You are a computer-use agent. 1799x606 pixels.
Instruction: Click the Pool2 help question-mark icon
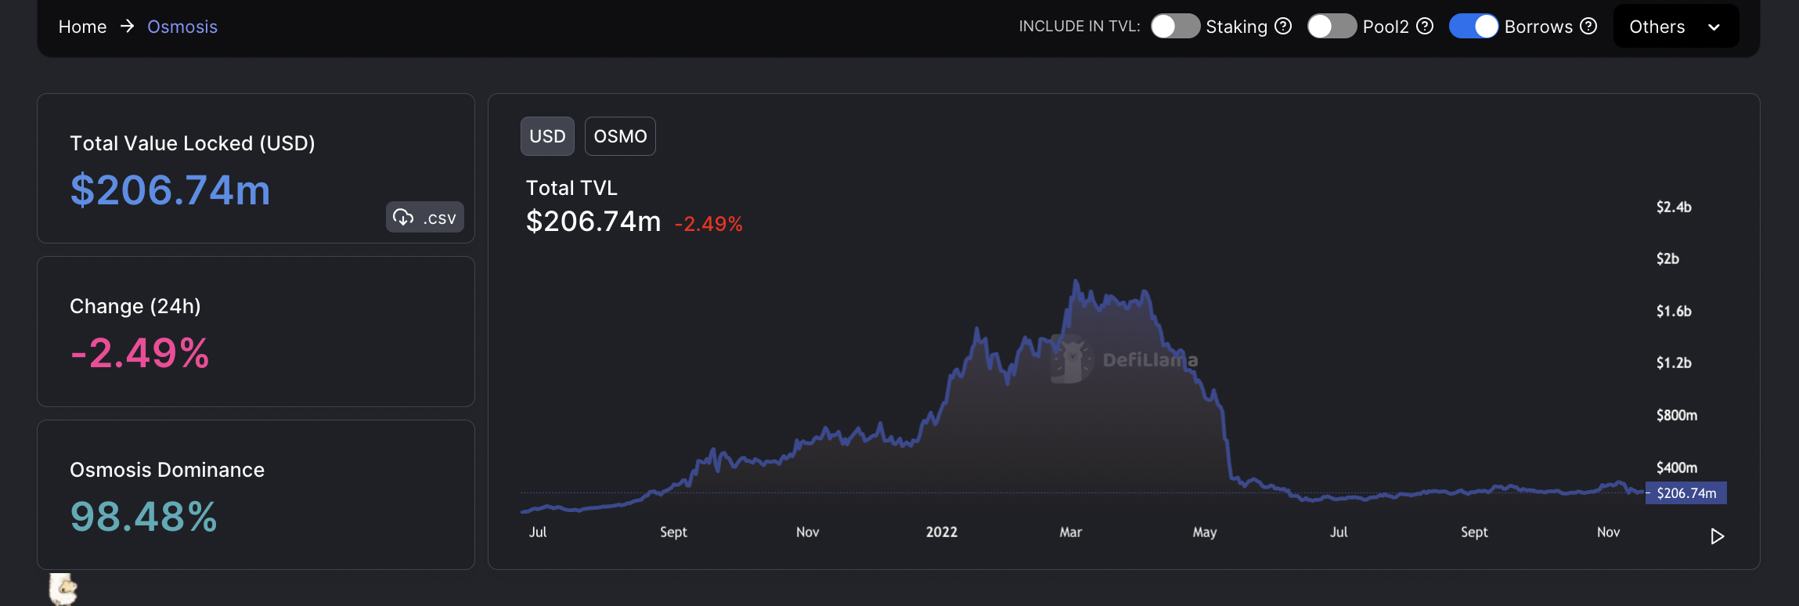point(1425,26)
